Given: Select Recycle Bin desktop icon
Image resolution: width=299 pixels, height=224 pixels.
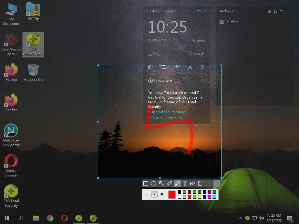Looking at the screenshot, I should (x=33, y=72).
